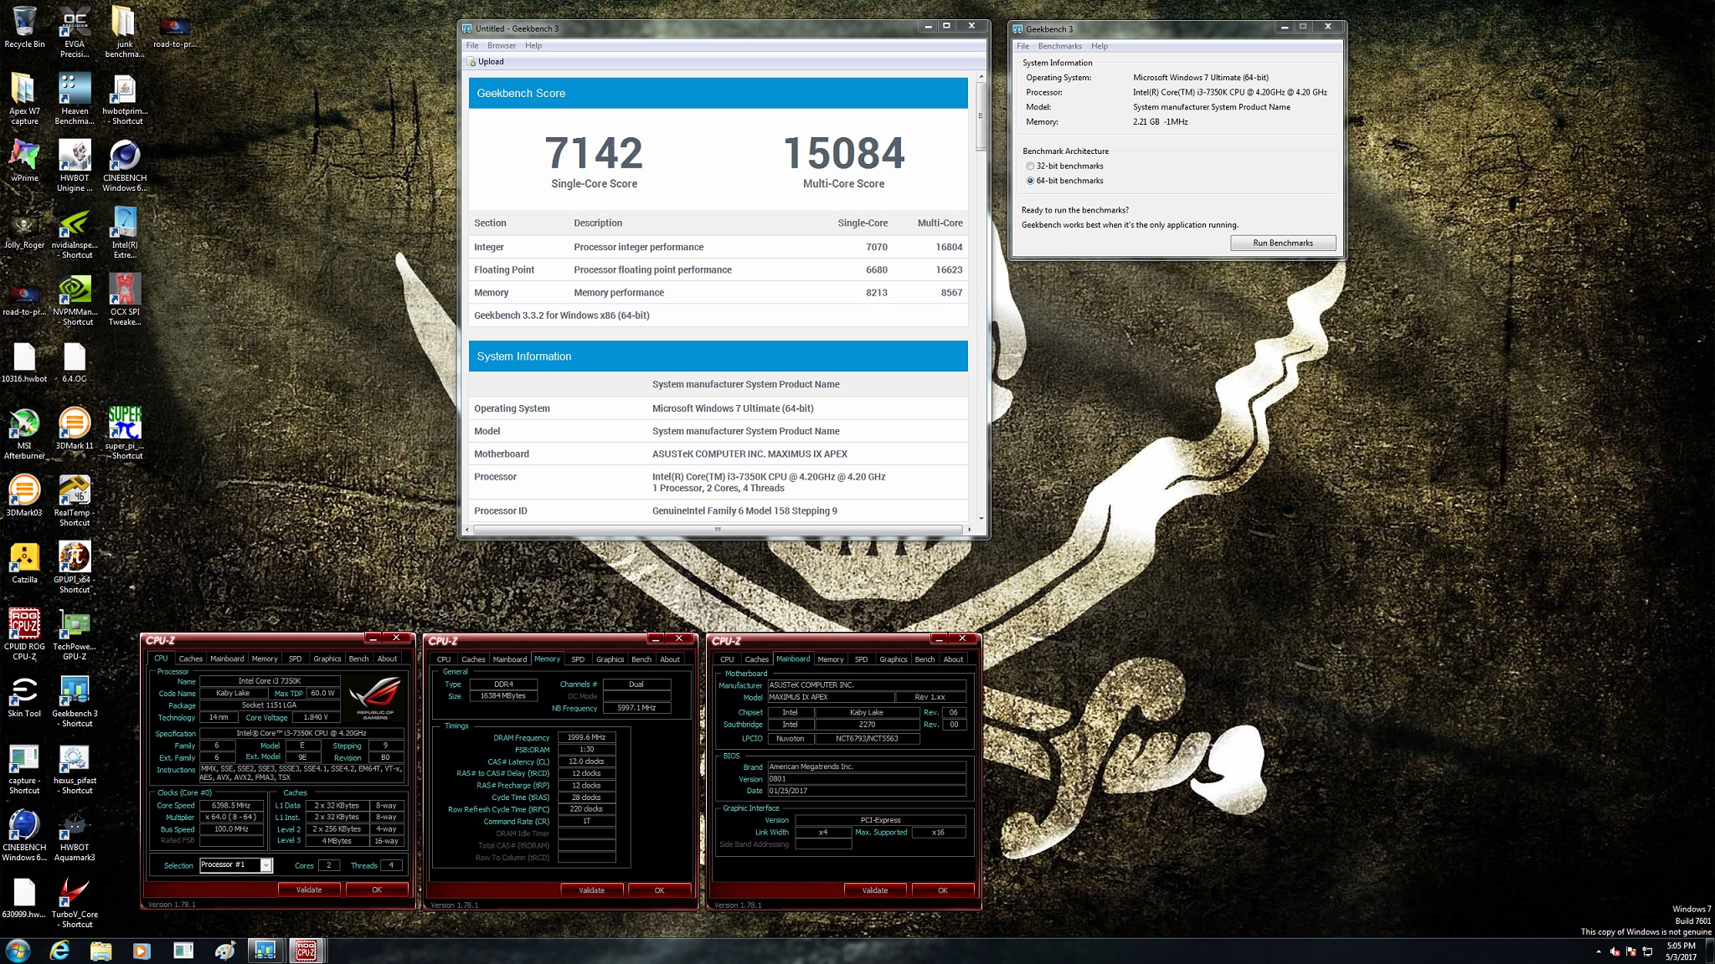Viewport: 1715px width, 964px height.
Task: Click Validate in mainboard CPU-Z window
Action: pyautogui.click(x=875, y=890)
